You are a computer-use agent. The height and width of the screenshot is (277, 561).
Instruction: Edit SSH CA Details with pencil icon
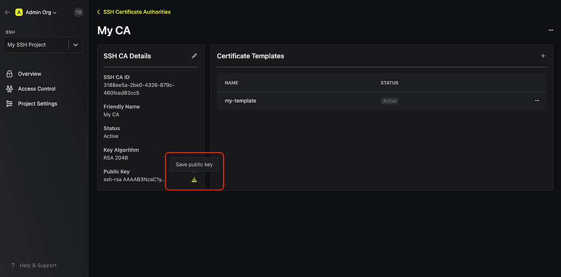pos(194,56)
